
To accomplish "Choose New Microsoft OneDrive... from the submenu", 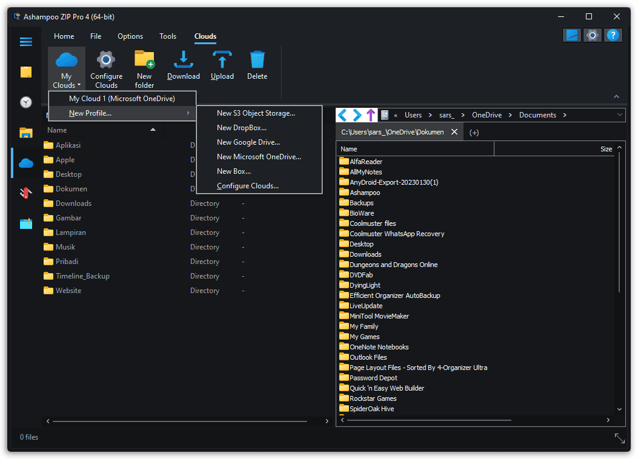I will (259, 156).
